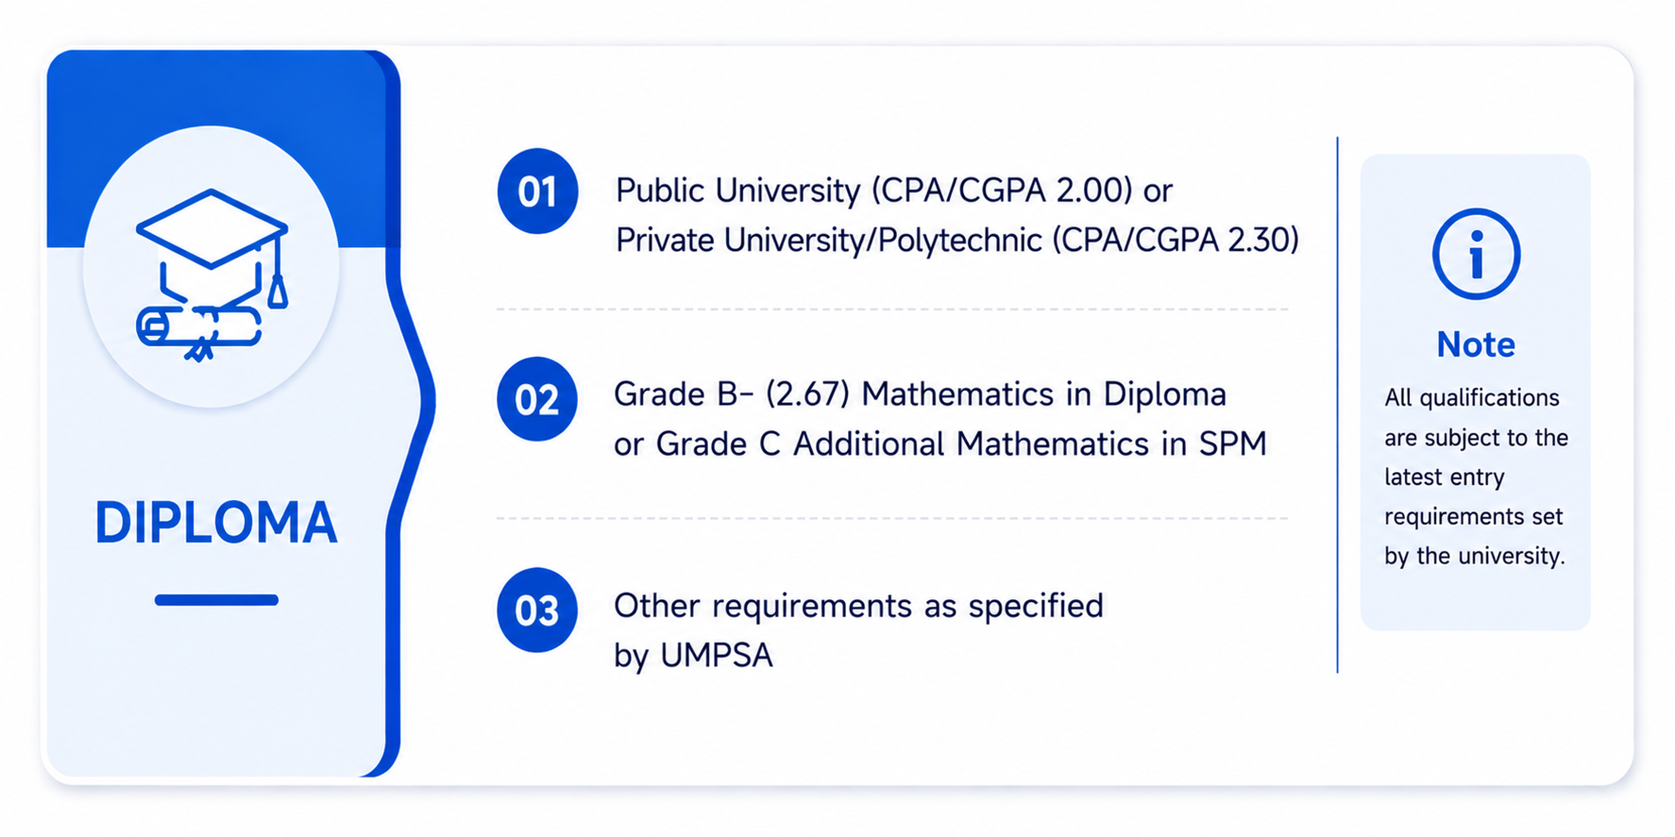Click Private University/Polytechnic CGPA 2.30 text
This screenshot has height=837, width=1675.
pyautogui.click(x=956, y=241)
